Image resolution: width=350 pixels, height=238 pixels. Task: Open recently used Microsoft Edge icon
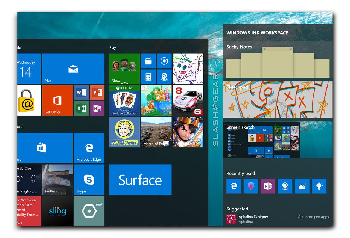tap(234, 186)
